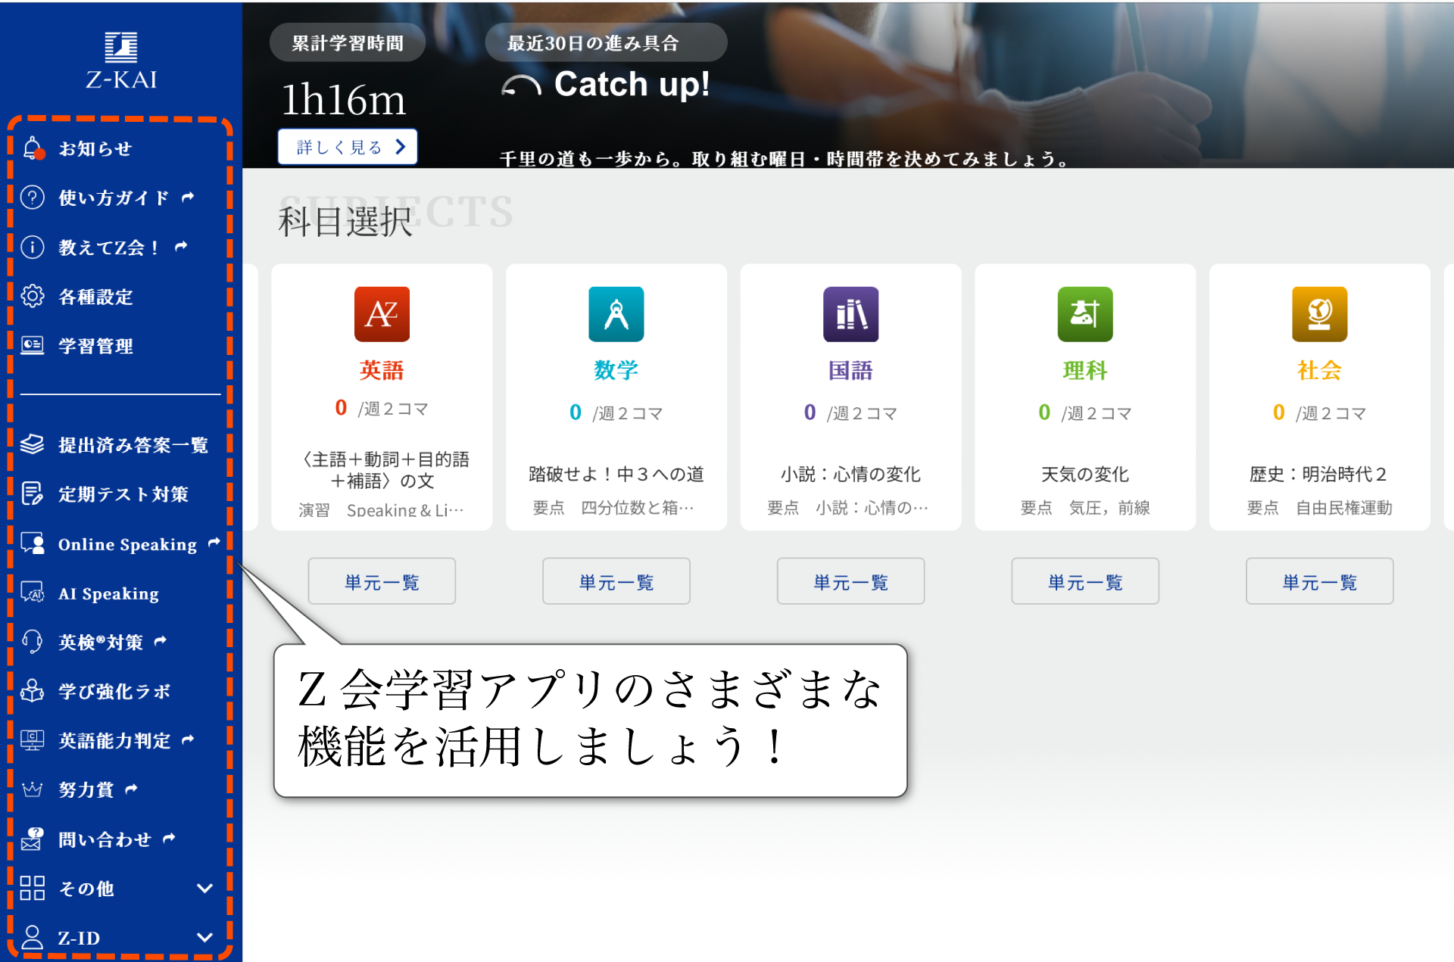
Task: Click the Catch up! status text
Action: click(x=632, y=84)
